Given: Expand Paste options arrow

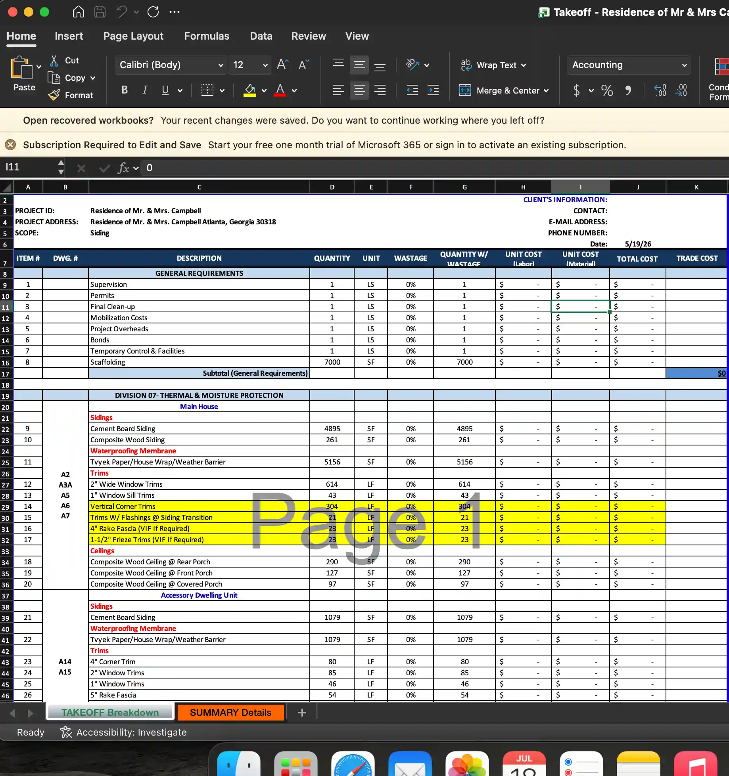Looking at the screenshot, I should tap(39, 67).
